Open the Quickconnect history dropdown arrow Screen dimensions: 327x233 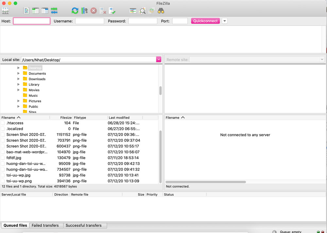coord(225,21)
